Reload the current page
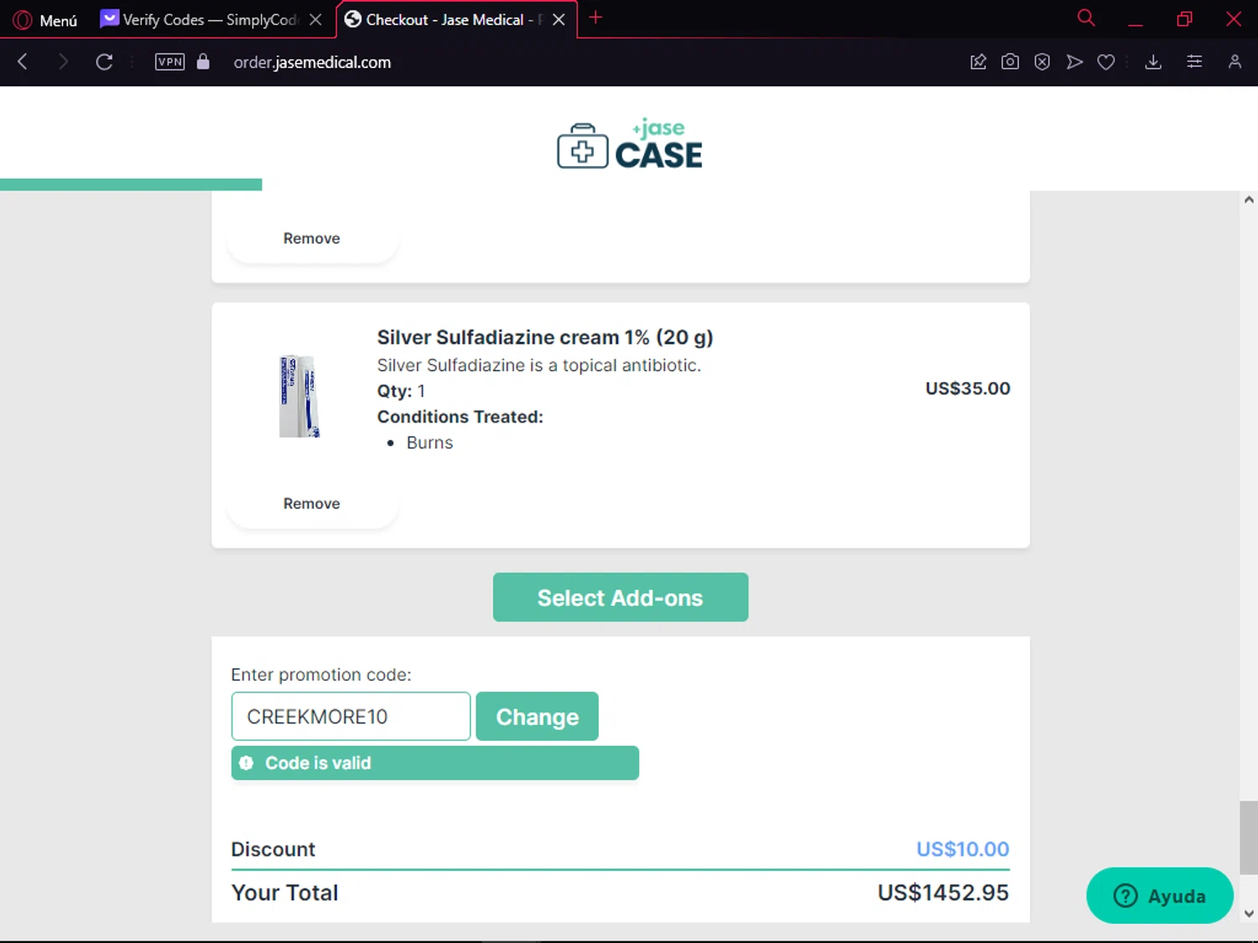The image size is (1258, 943). [104, 61]
